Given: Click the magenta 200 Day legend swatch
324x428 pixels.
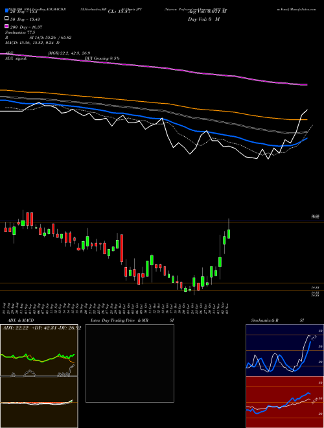Looking at the screenshot, I should click(6, 26).
